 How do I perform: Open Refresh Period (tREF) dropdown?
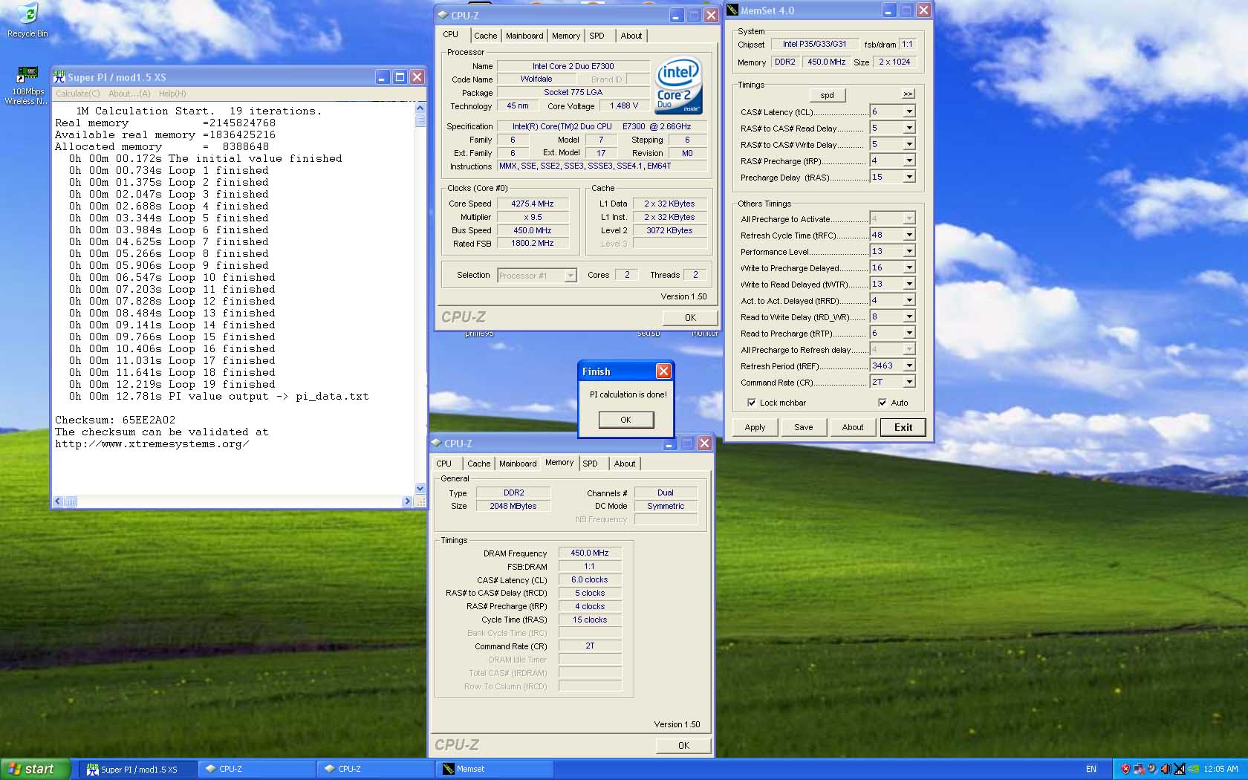coord(909,365)
